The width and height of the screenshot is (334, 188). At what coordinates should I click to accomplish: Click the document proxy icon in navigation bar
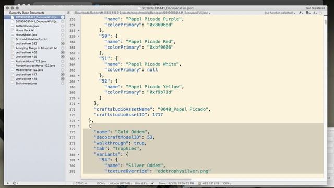tap(320, 13)
